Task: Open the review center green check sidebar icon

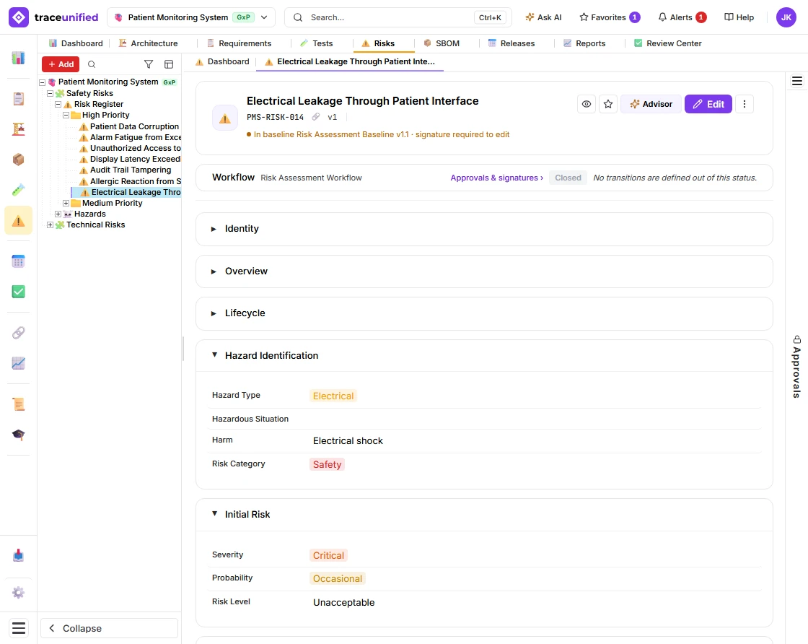Action: pyautogui.click(x=19, y=292)
